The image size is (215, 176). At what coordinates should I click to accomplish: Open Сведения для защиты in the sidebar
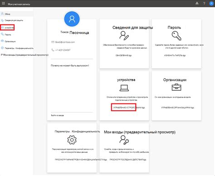(x=14, y=20)
